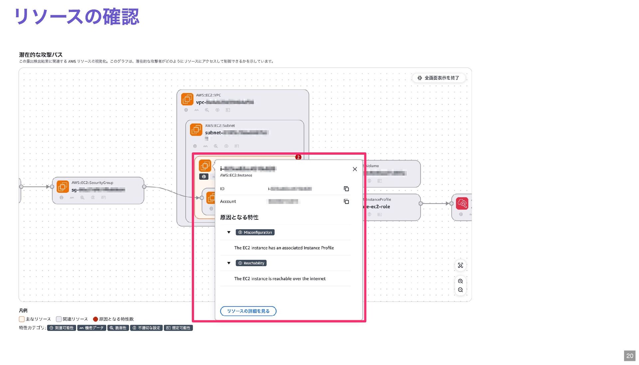Copy the instance ID value
This screenshot has height=365, width=639.
tap(346, 189)
